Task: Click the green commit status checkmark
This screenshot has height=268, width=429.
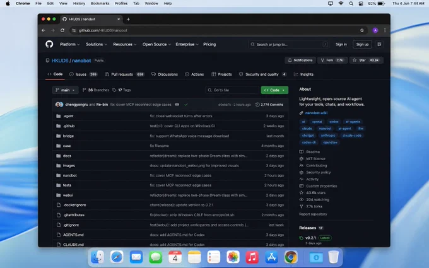Action: [x=186, y=105]
